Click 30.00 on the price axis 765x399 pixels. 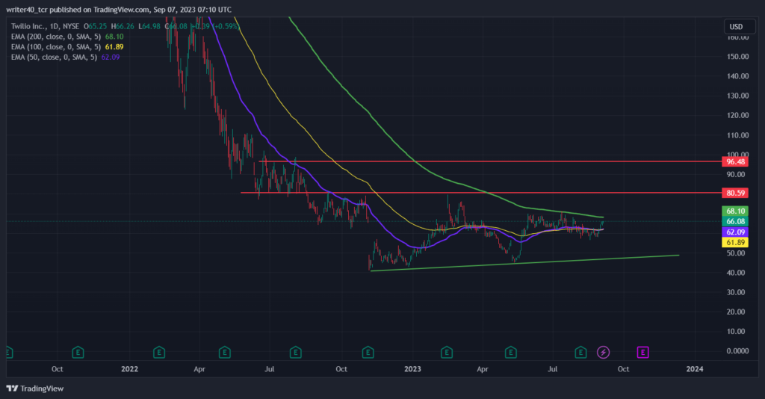click(x=736, y=292)
